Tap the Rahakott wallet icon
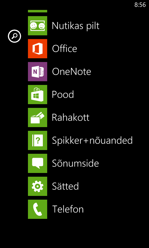149x248 pixels. point(38,117)
